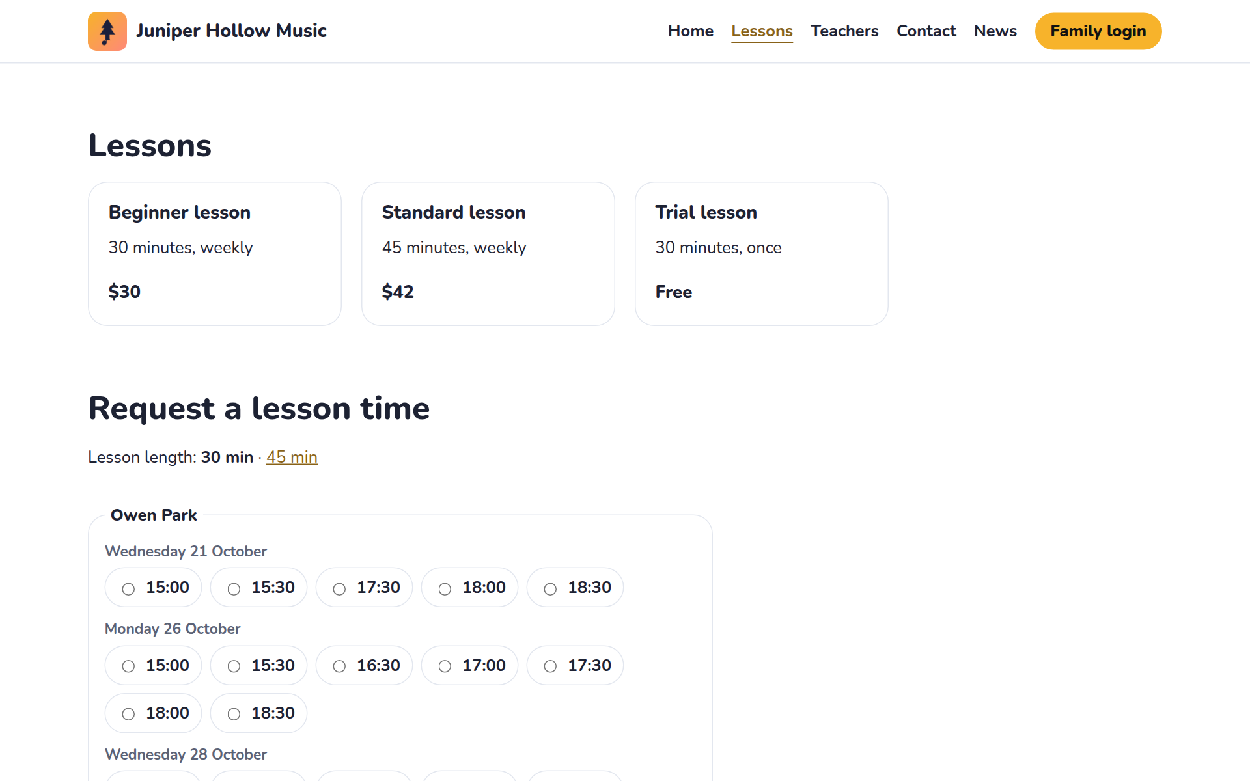
Task: Click the "45 minutes, weekly" description
Action: [x=454, y=247]
